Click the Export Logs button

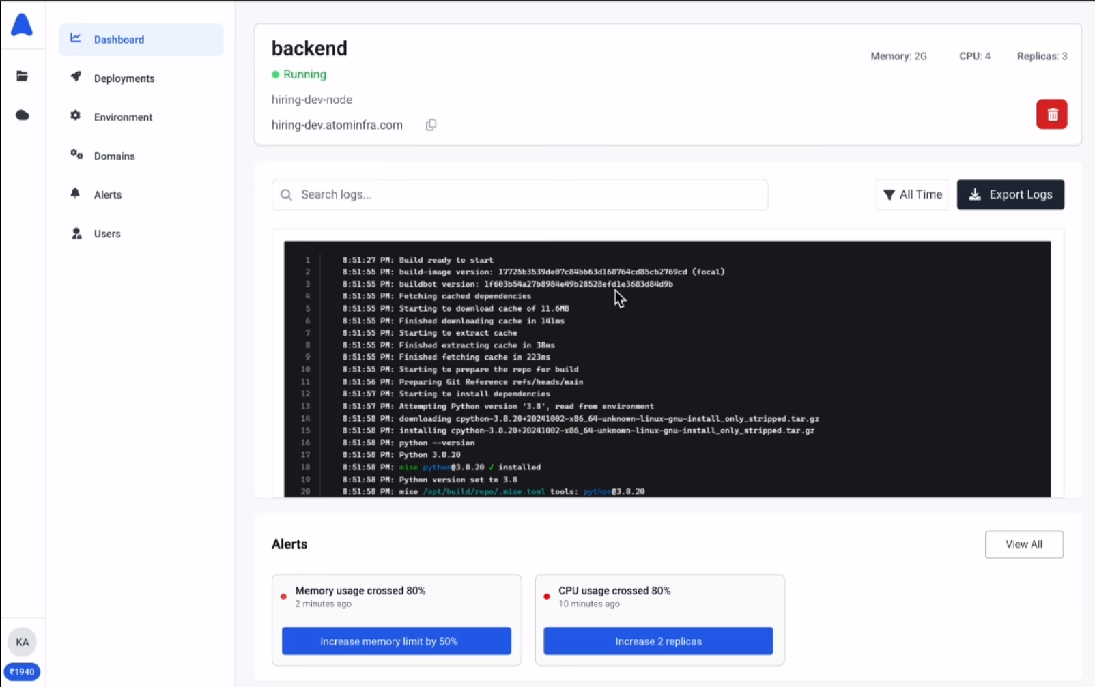pos(1010,195)
